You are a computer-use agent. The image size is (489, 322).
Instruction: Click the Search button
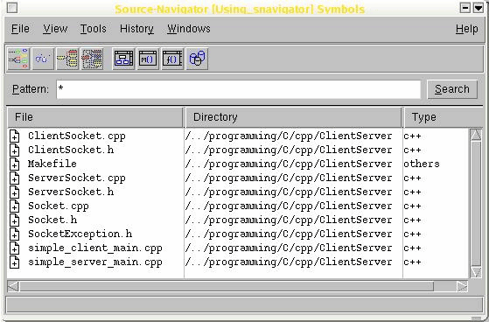pyautogui.click(x=452, y=89)
